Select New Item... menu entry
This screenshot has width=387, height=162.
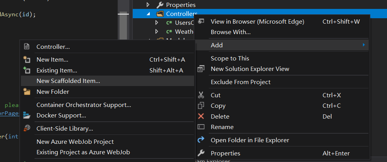pyautogui.click(x=108, y=60)
